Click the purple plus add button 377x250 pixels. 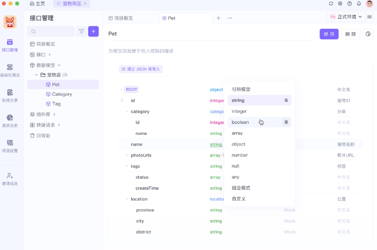[94, 32]
